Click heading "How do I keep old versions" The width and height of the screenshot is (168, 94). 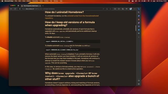[x=70, y=24]
